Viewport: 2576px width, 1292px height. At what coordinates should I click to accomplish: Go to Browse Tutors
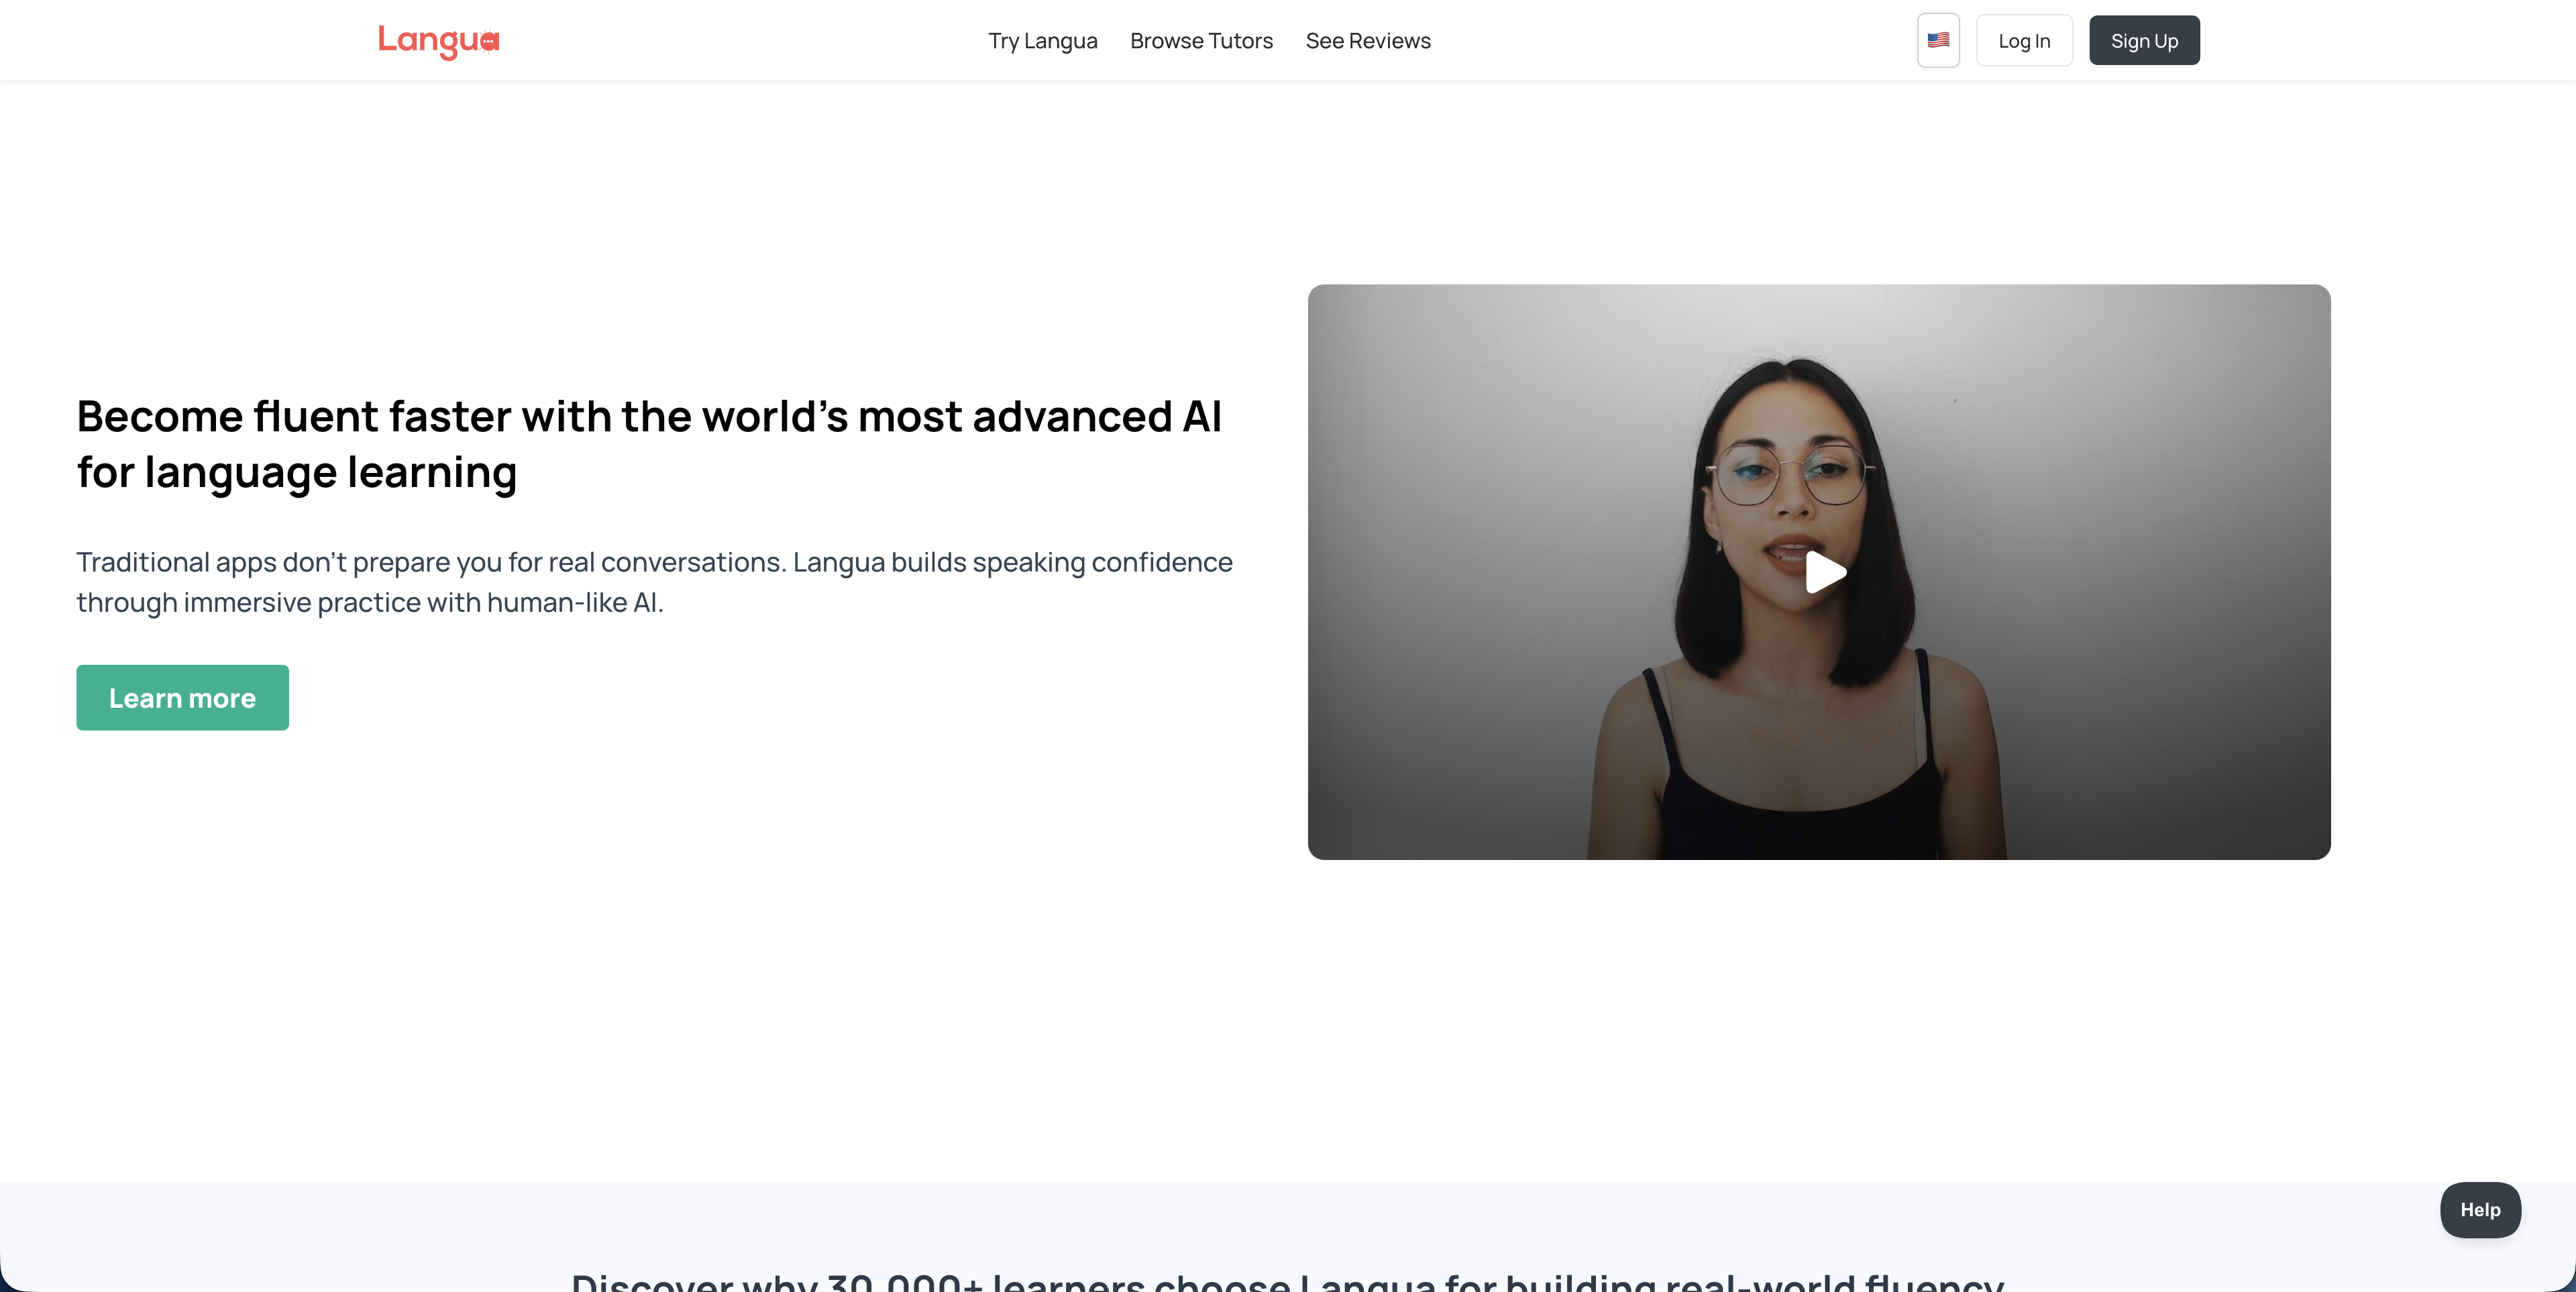coord(1201,41)
